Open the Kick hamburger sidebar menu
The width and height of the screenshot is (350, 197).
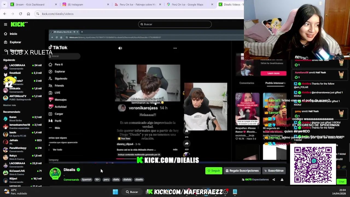pos(5,24)
